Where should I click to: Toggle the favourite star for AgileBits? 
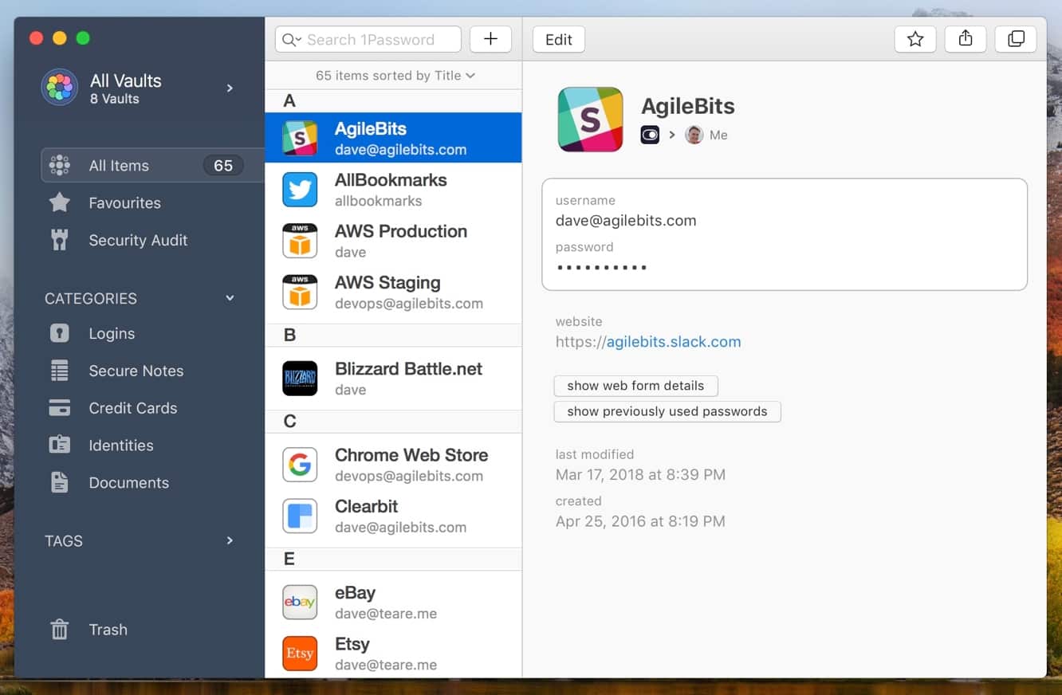coord(914,38)
